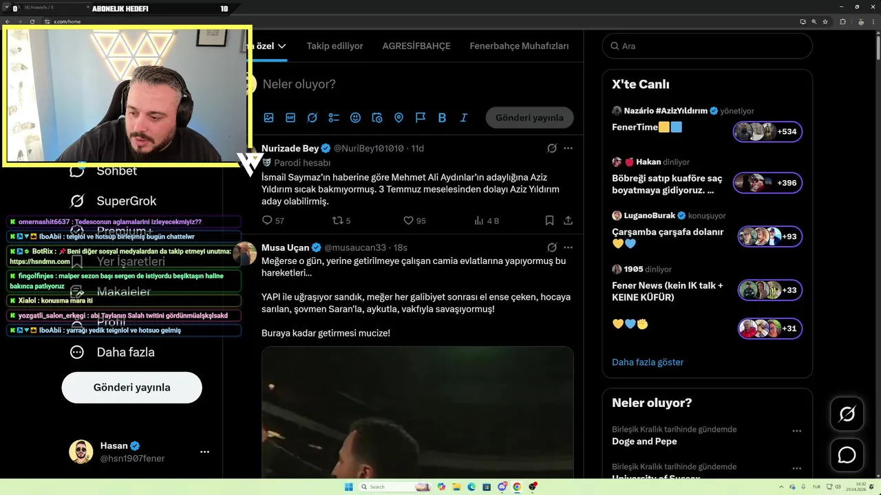Open the browser extensions puzzle icon

point(842,21)
